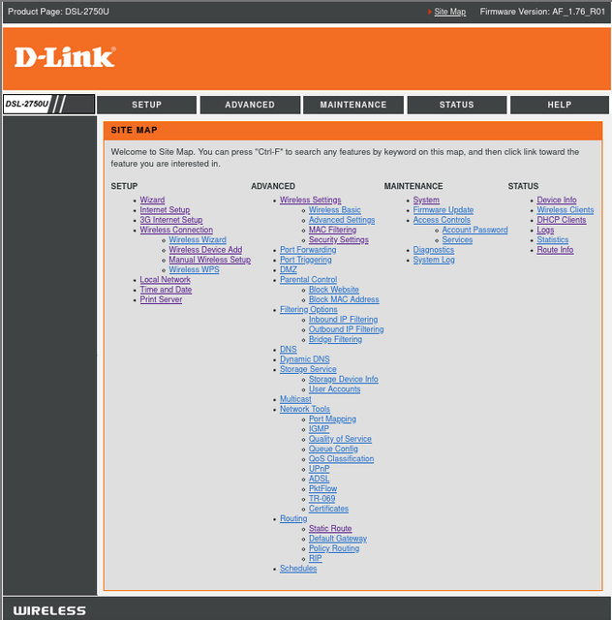Go to Account Password
This screenshot has height=620, width=612.
click(x=474, y=230)
